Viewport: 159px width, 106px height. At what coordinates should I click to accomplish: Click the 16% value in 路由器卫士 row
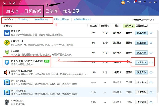(93, 33)
